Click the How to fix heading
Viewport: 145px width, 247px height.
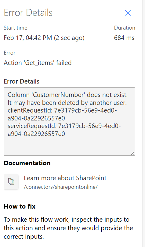click(20, 206)
